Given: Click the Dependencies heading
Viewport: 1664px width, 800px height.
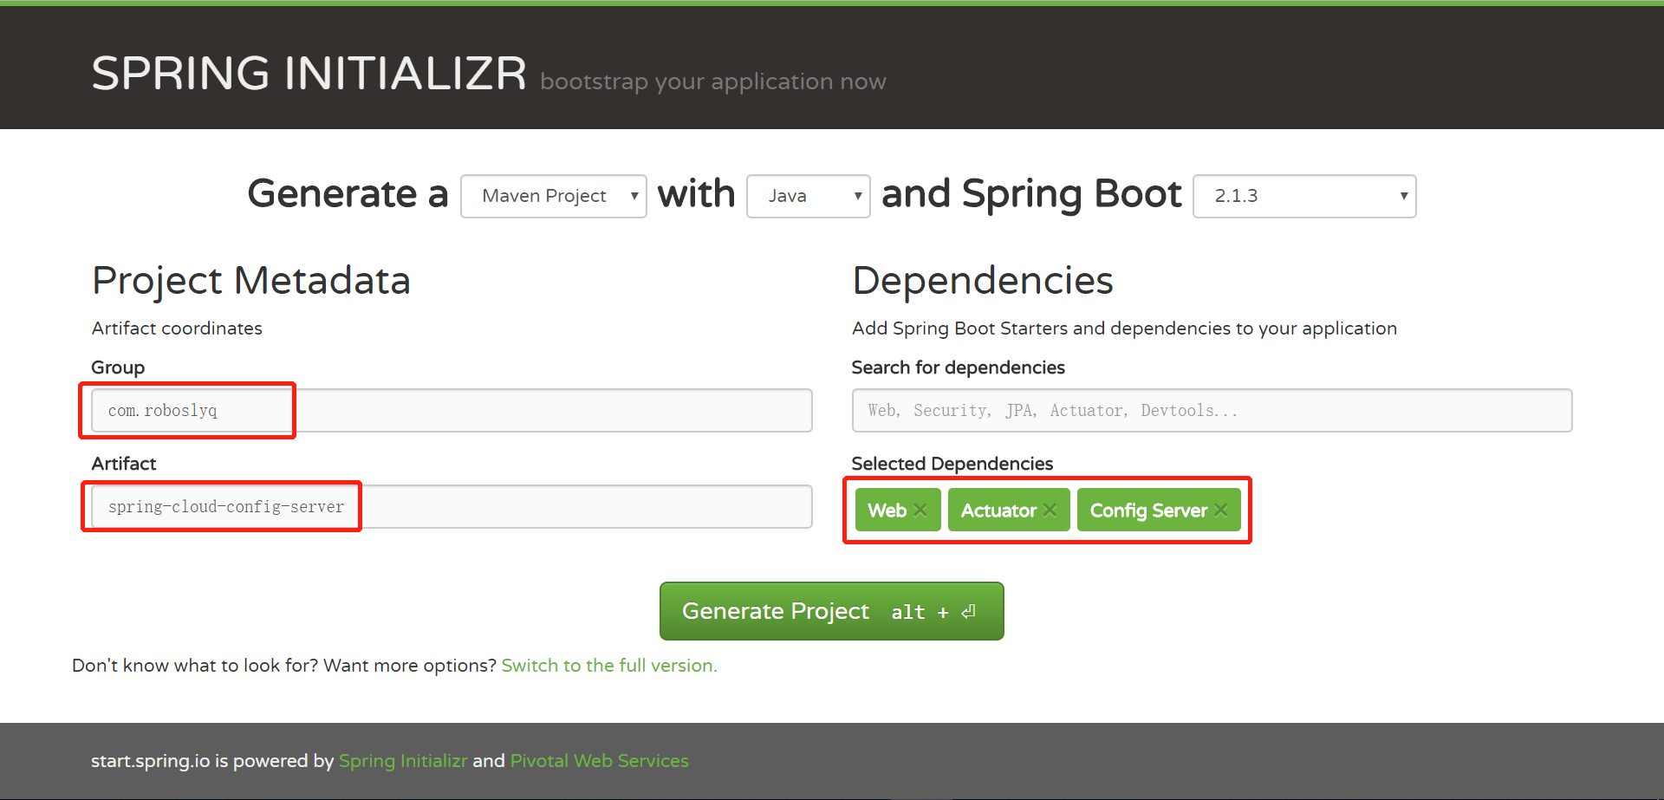Looking at the screenshot, I should [983, 281].
